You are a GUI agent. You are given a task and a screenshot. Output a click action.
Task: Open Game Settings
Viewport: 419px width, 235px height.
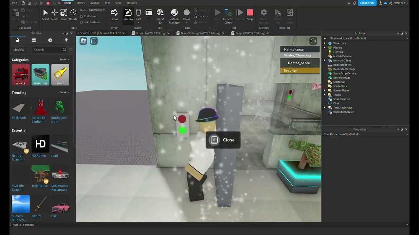point(264,16)
